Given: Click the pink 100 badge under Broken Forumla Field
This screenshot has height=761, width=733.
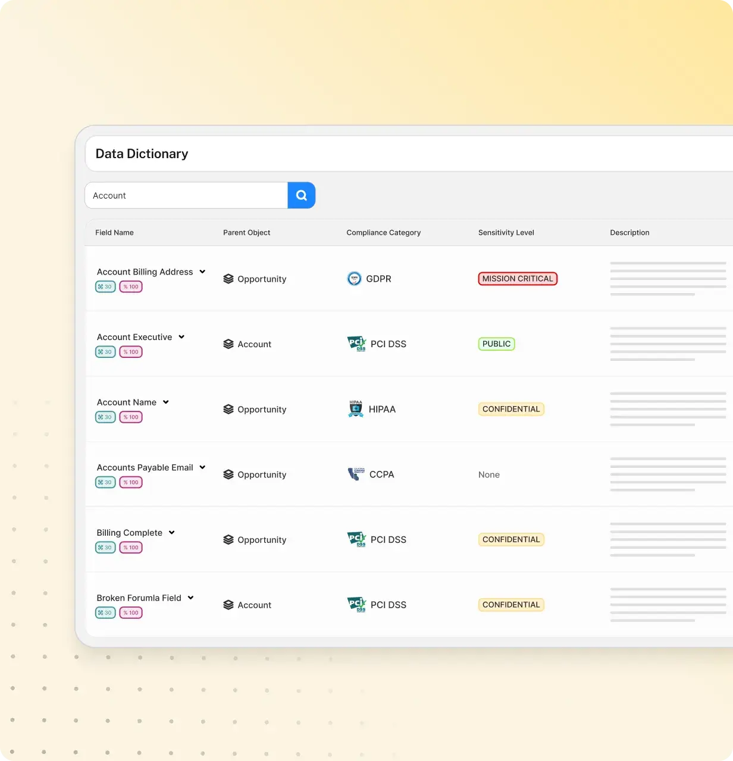Looking at the screenshot, I should pyautogui.click(x=131, y=613).
